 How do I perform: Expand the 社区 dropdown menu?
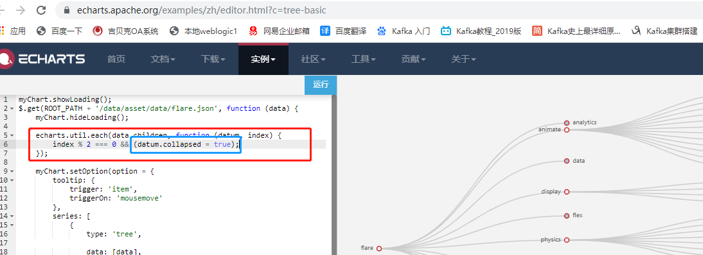point(313,59)
